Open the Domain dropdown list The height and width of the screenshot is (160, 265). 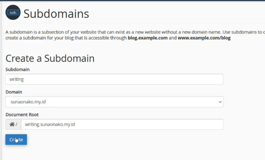[114, 102]
